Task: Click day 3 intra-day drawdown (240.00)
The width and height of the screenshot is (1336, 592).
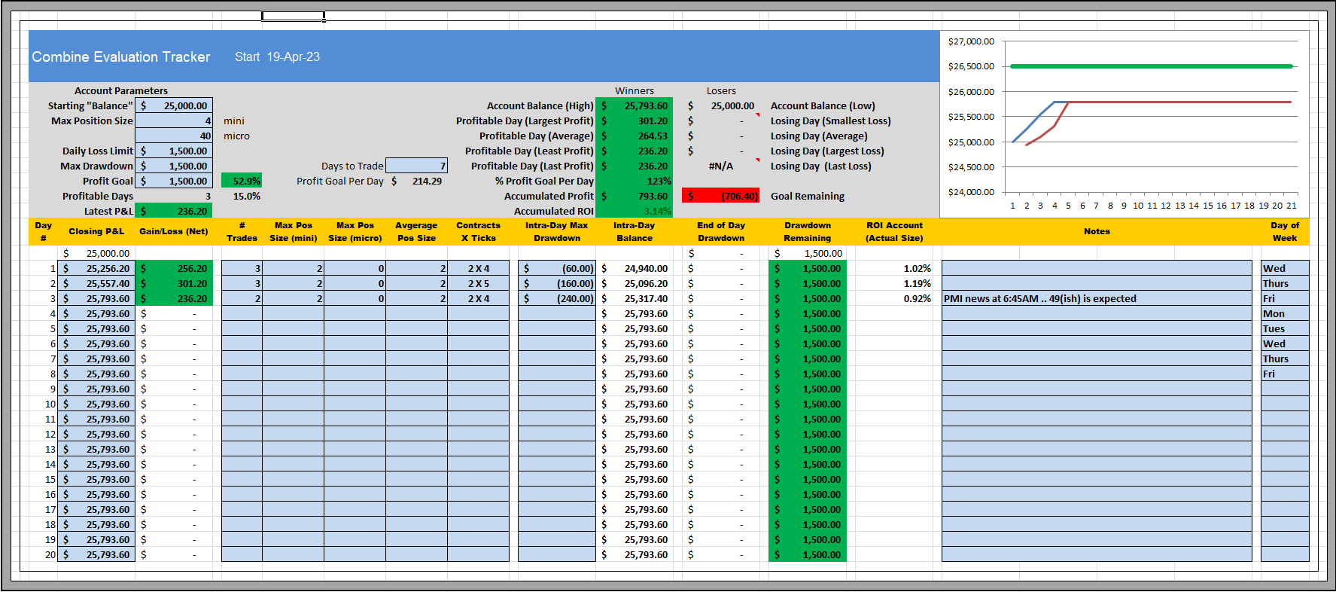Action: coord(557,298)
